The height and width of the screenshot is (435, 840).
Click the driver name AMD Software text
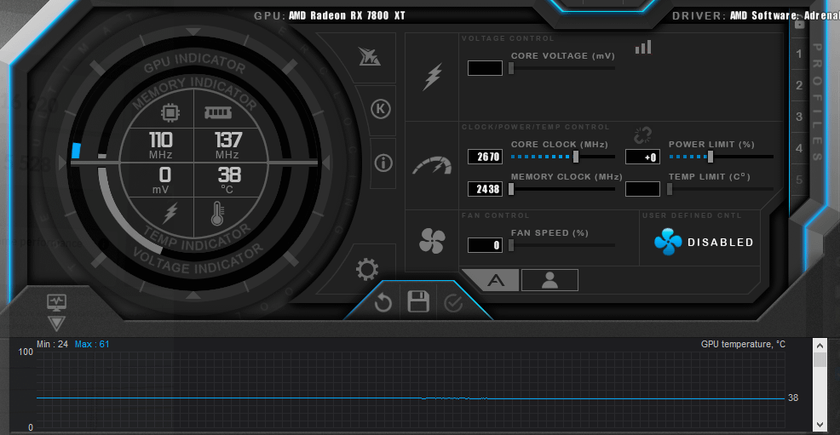(x=785, y=15)
